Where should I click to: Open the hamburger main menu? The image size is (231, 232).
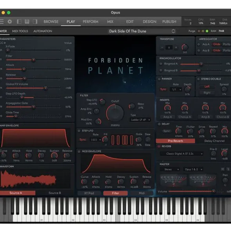tap(2, 22)
